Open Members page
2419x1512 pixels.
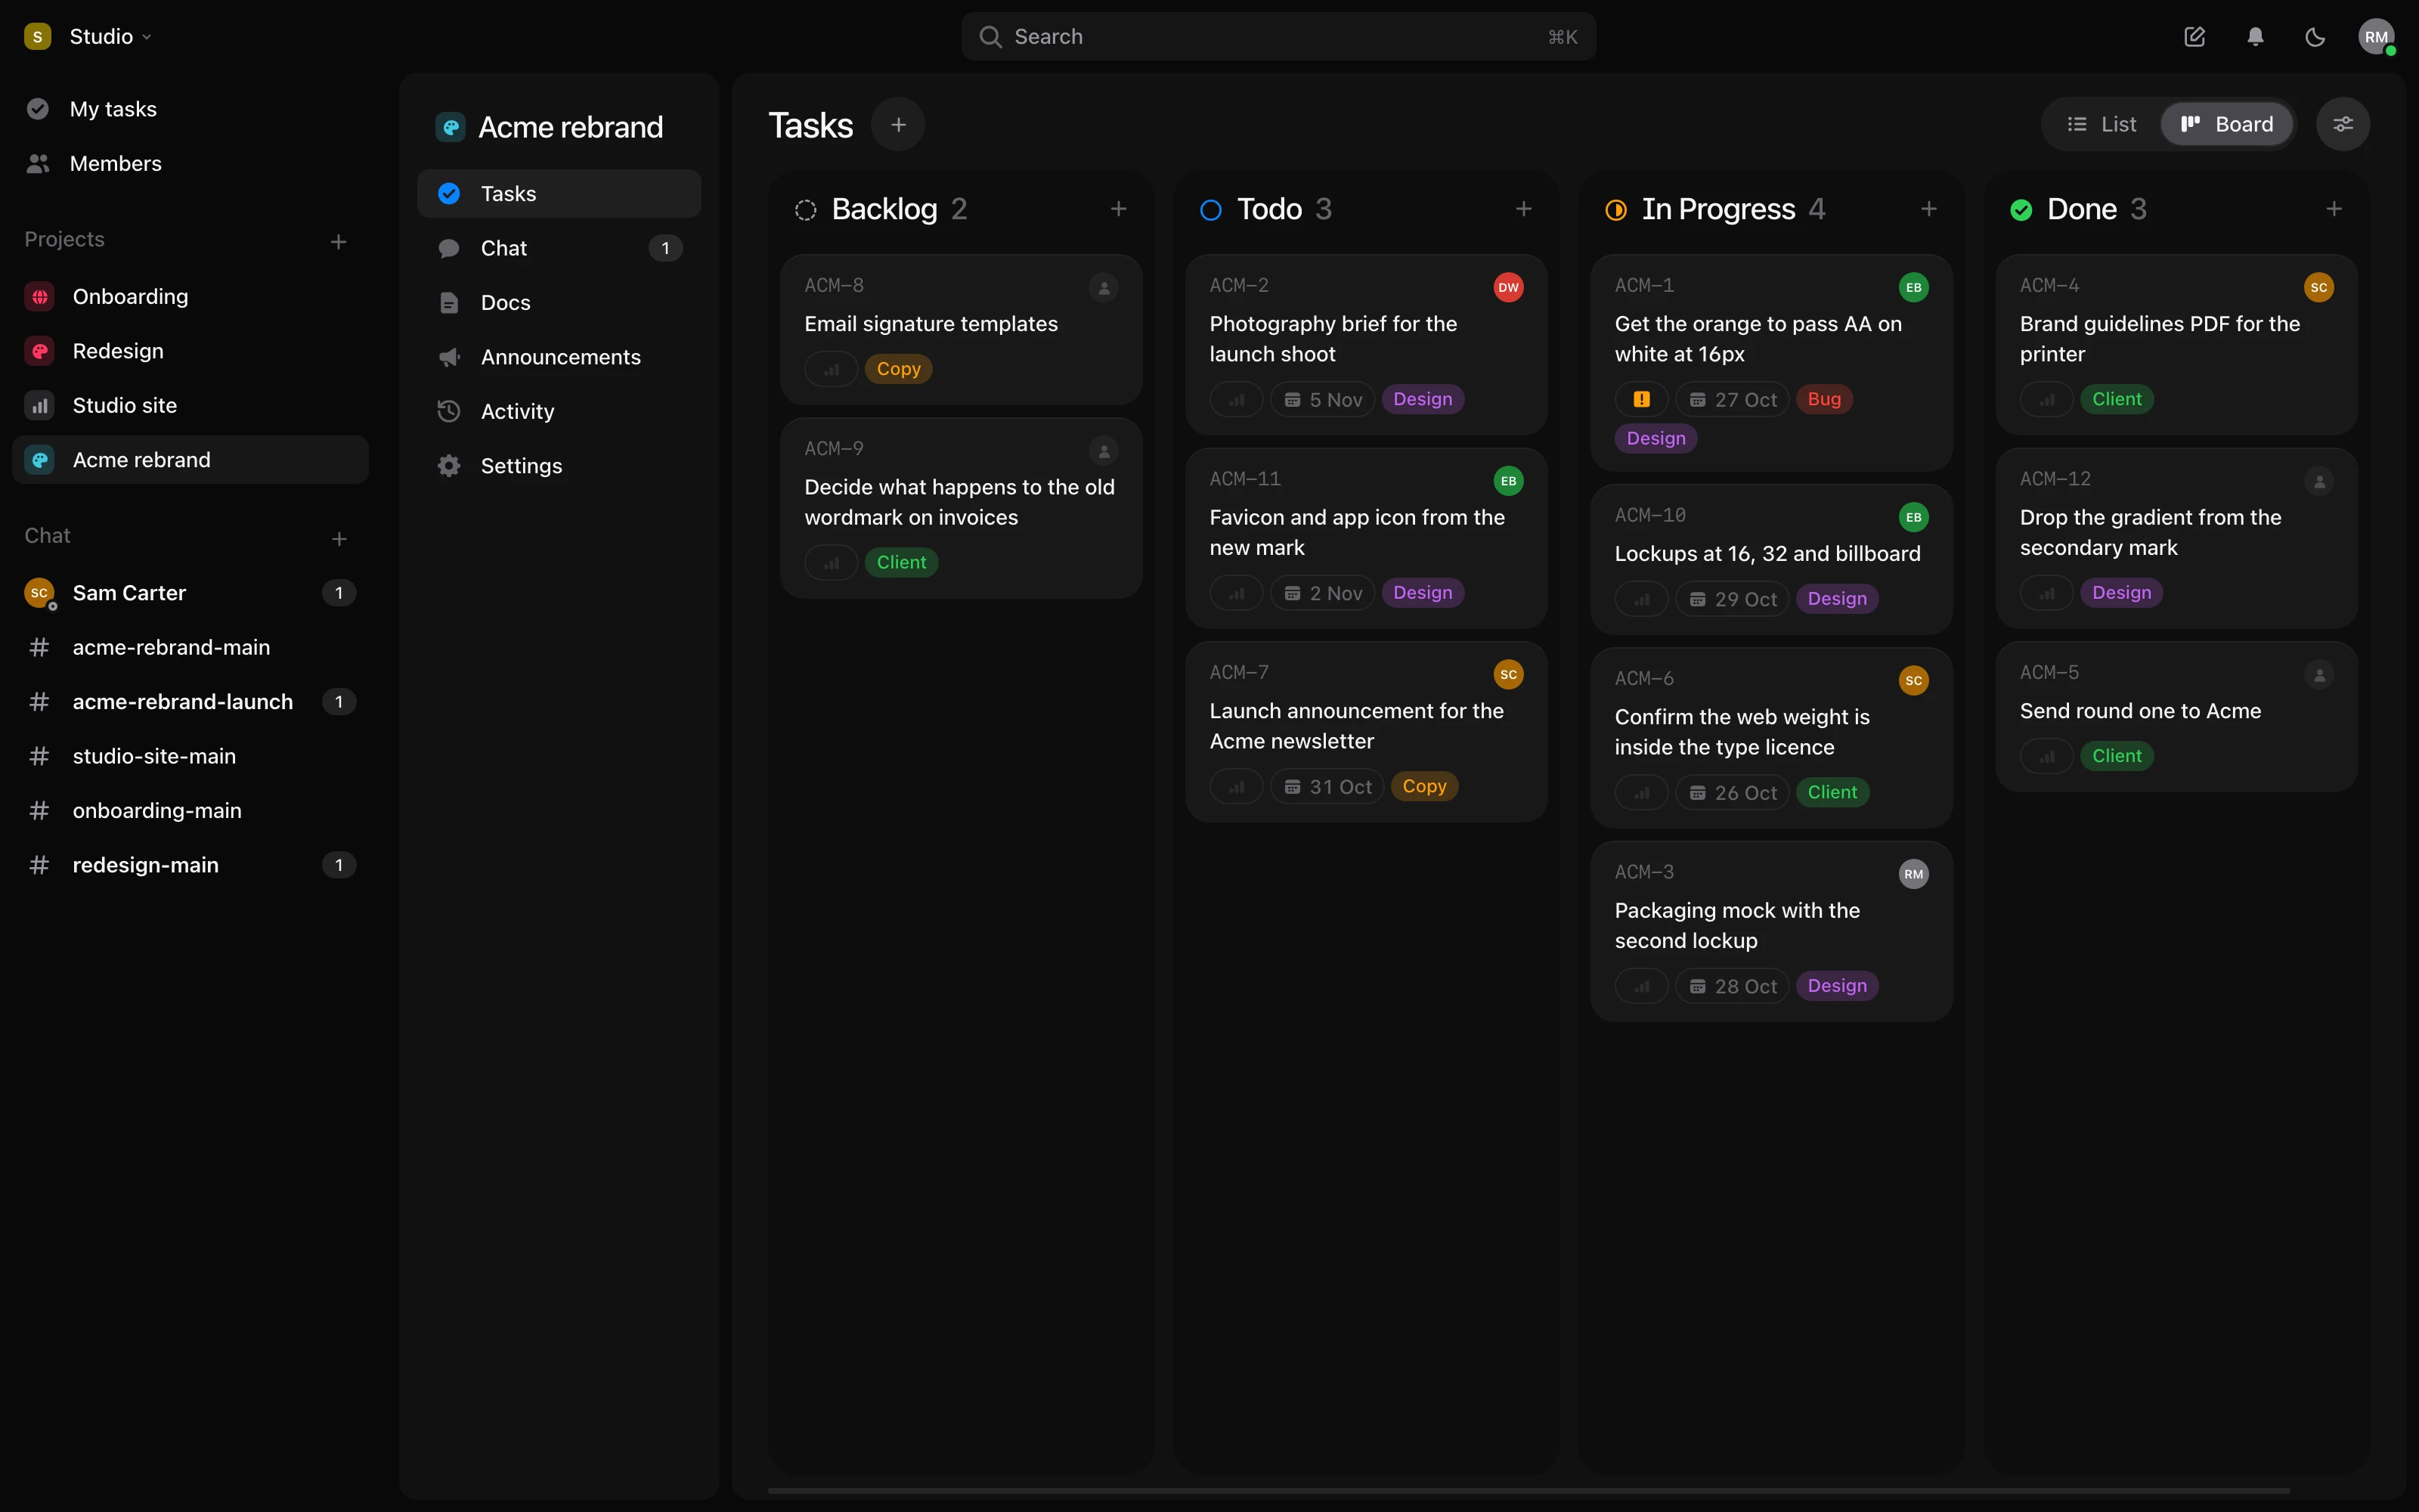pos(190,163)
